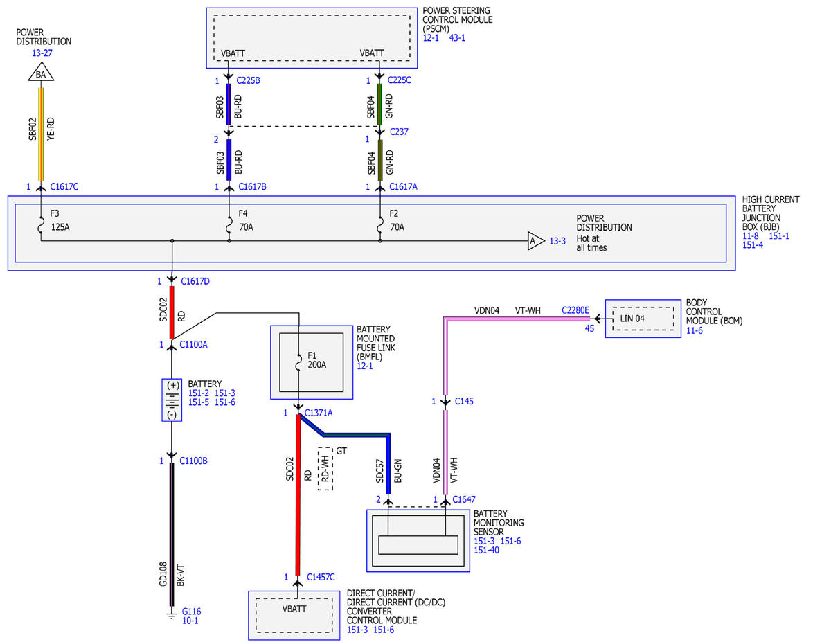Open the 151-40 battery monitoring sensor link
This screenshot has height=642, width=831.
point(486,551)
